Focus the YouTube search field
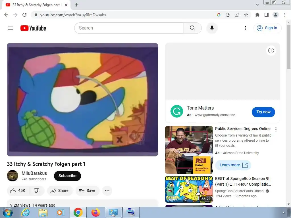 coord(129,28)
